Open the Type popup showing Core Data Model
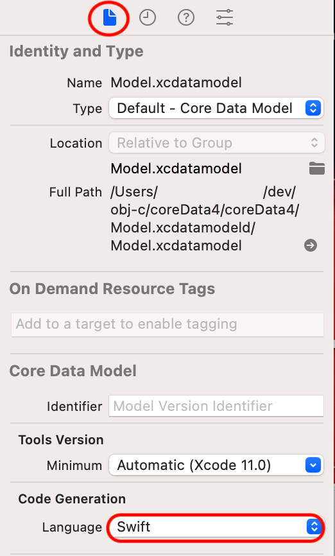The image size is (335, 556). pyautogui.click(x=216, y=108)
